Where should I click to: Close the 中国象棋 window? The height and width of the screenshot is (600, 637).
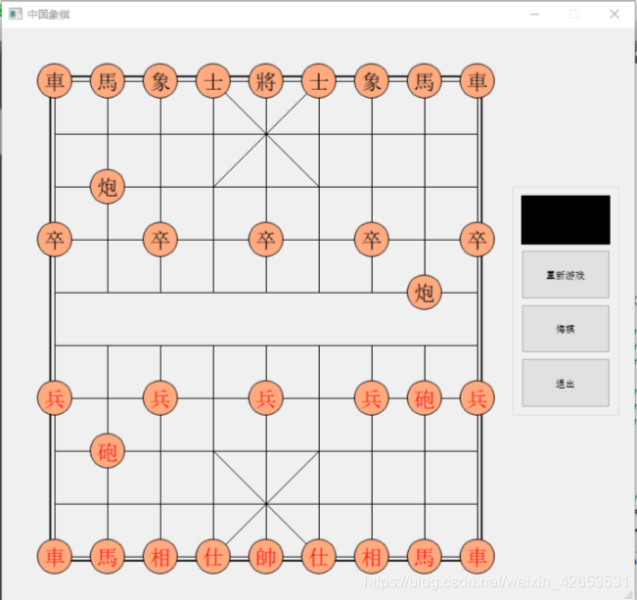614,15
